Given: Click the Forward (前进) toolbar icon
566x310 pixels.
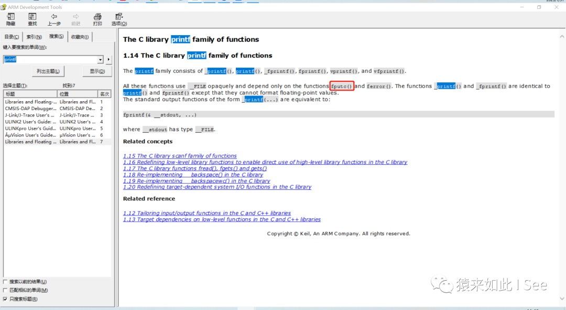Looking at the screenshot, I should pos(76,19).
